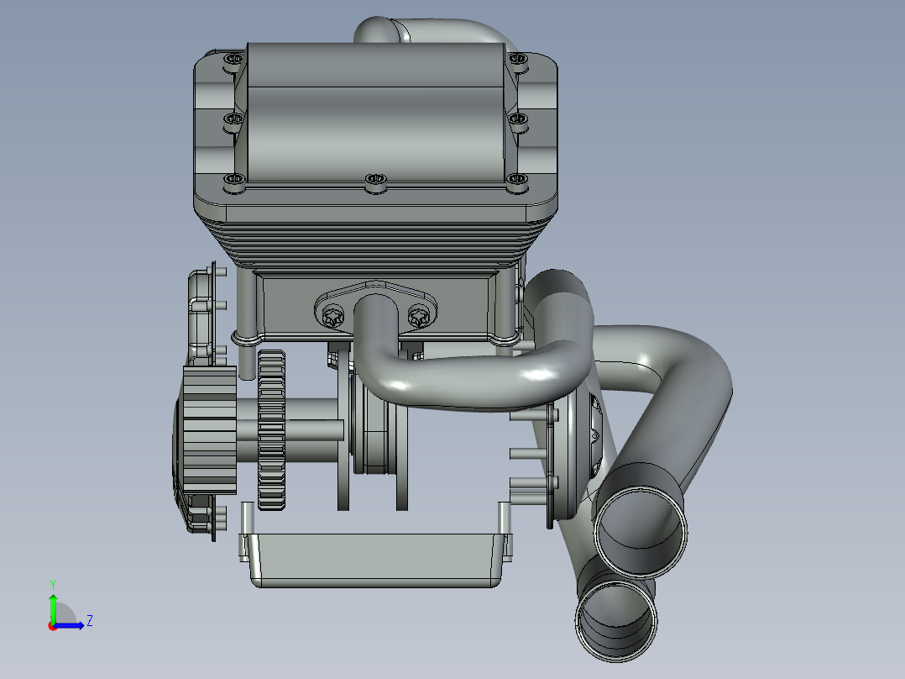Select the upper exhaust pipe open end
905x679 pixels.
(x=640, y=532)
